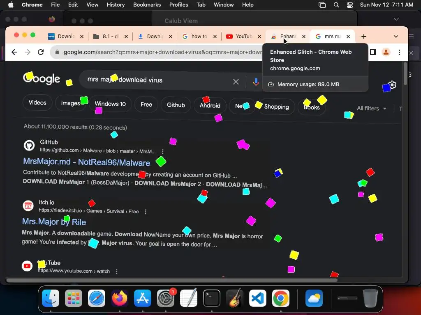
Task: Click the Chrome address bar URL
Action: (162, 52)
